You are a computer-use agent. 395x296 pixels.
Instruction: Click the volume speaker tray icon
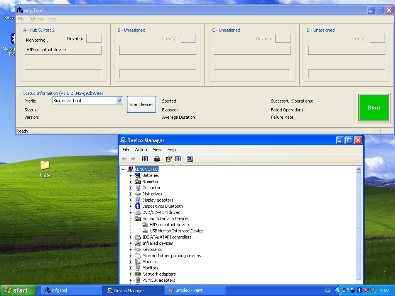[373, 290]
